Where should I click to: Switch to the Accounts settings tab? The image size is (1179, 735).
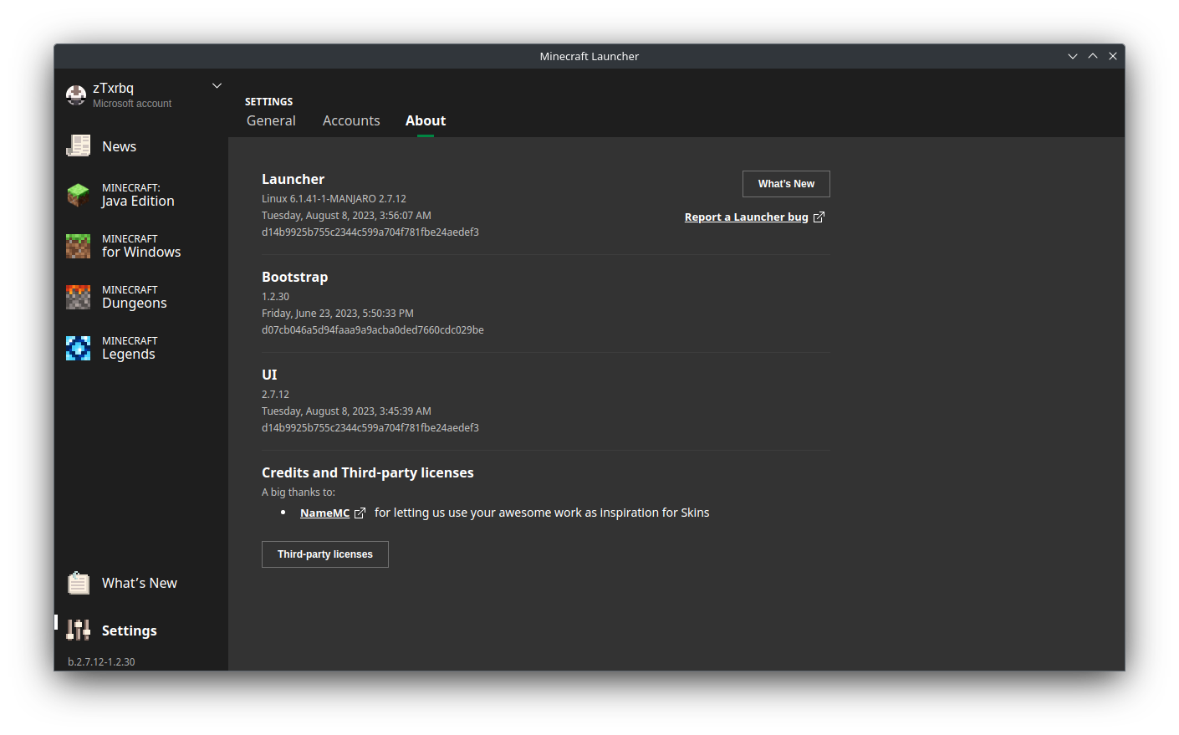pyautogui.click(x=351, y=121)
